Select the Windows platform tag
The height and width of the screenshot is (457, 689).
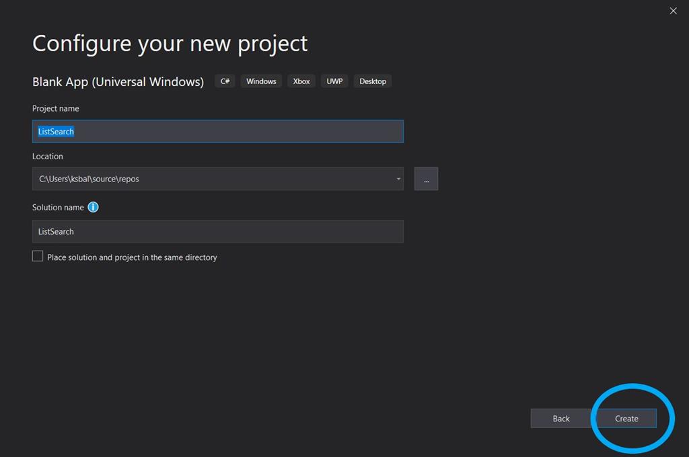pyautogui.click(x=261, y=81)
